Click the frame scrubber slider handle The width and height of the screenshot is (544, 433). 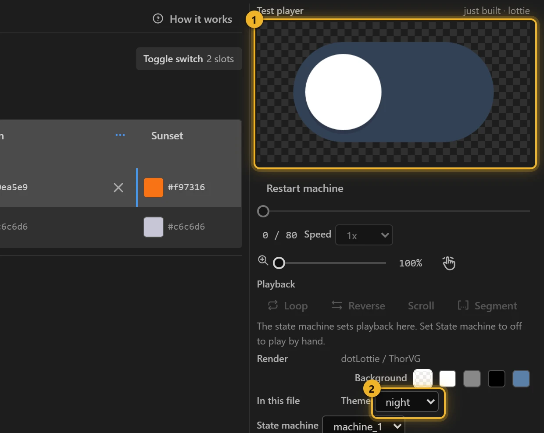coord(263,212)
